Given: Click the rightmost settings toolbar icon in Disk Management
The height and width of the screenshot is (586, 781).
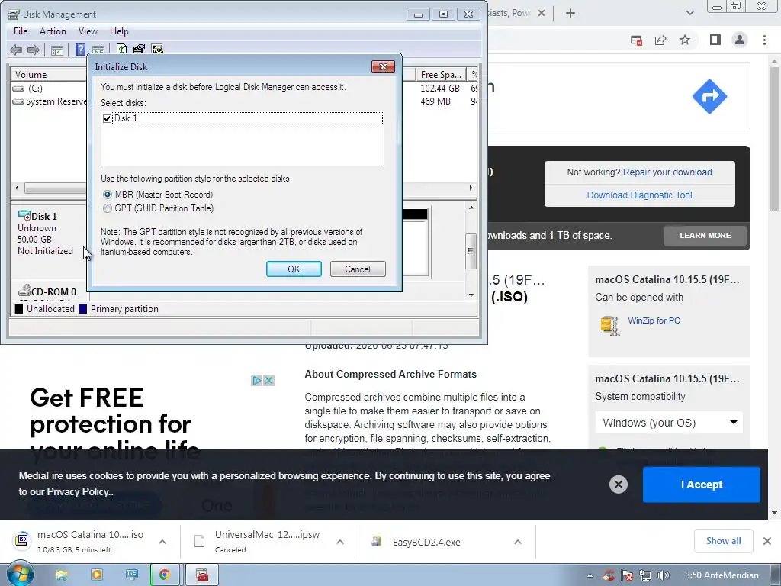Looking at the screenshot, I should 157,48.
